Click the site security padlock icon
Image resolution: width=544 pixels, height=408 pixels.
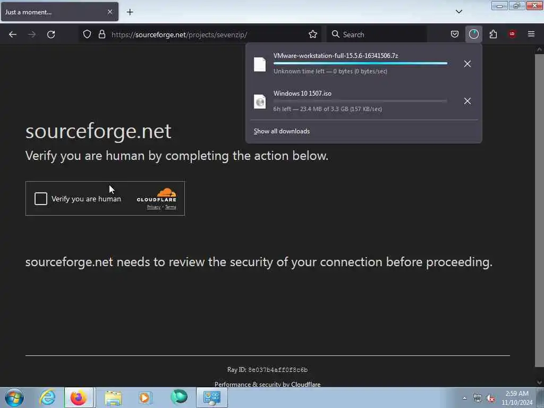[x=101, y=34]
